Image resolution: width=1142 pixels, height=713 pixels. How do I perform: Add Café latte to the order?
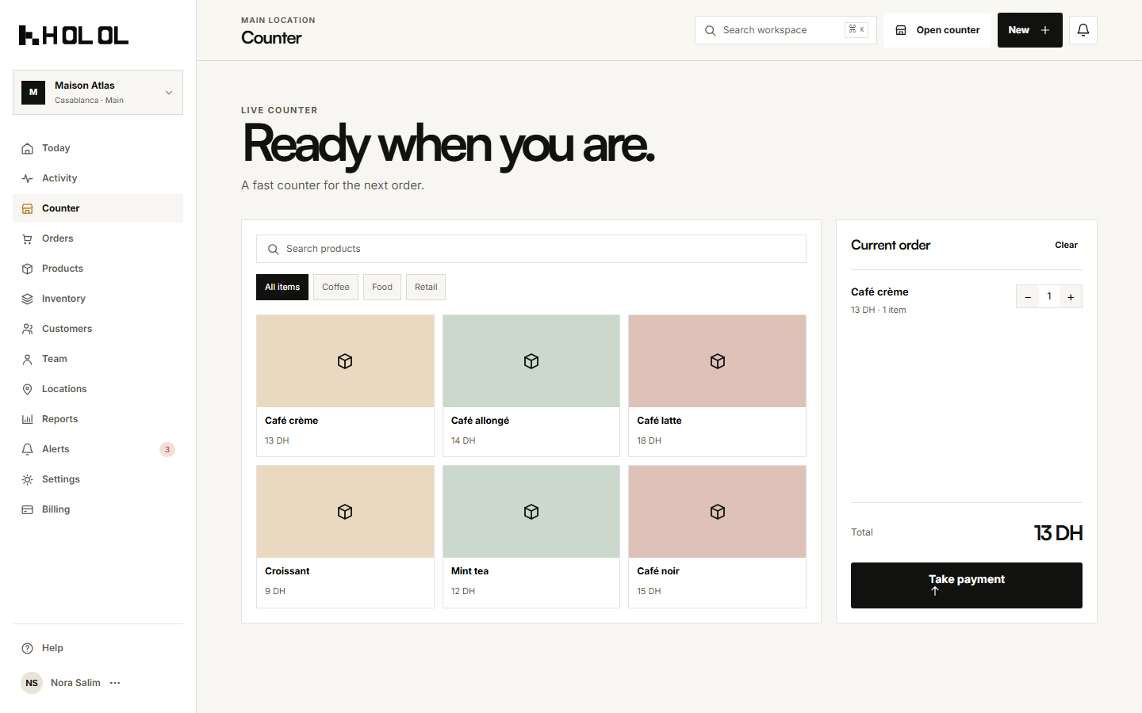click(x=717, y=386)
